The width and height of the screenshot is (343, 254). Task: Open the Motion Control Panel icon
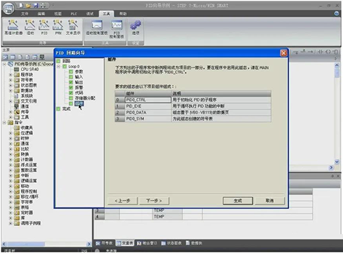[97, 27]
